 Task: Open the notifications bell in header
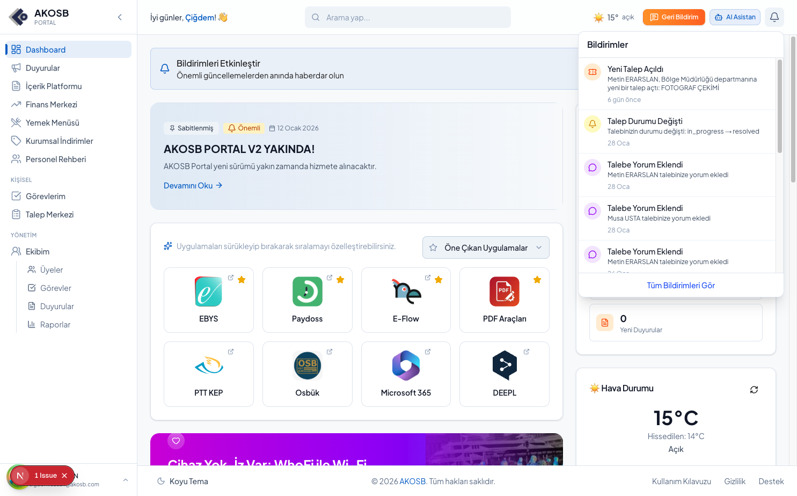774,17
